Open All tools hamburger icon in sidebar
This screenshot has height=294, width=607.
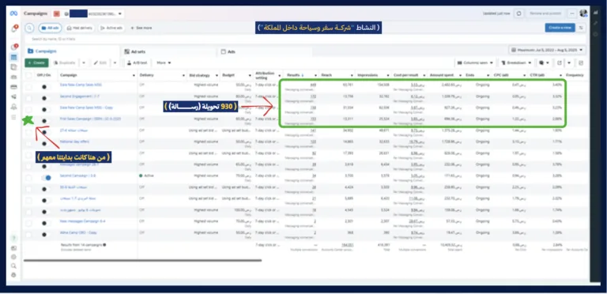pos(14,117)
